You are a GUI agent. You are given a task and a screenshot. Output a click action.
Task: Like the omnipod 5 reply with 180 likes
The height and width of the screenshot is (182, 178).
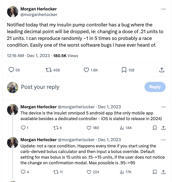(89, 128)
